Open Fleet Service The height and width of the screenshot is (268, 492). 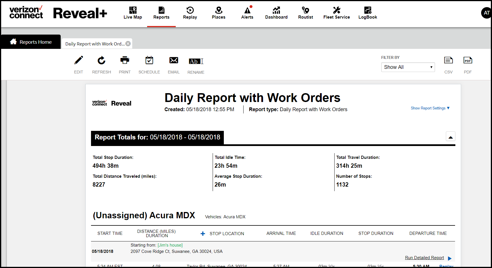click(x=337, y=13)
